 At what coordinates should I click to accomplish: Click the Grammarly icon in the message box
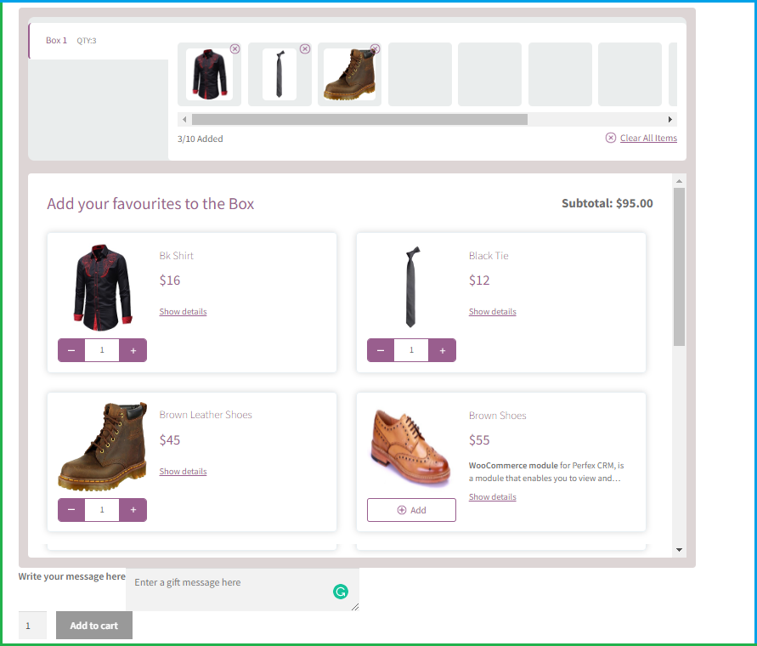(341, 591)
